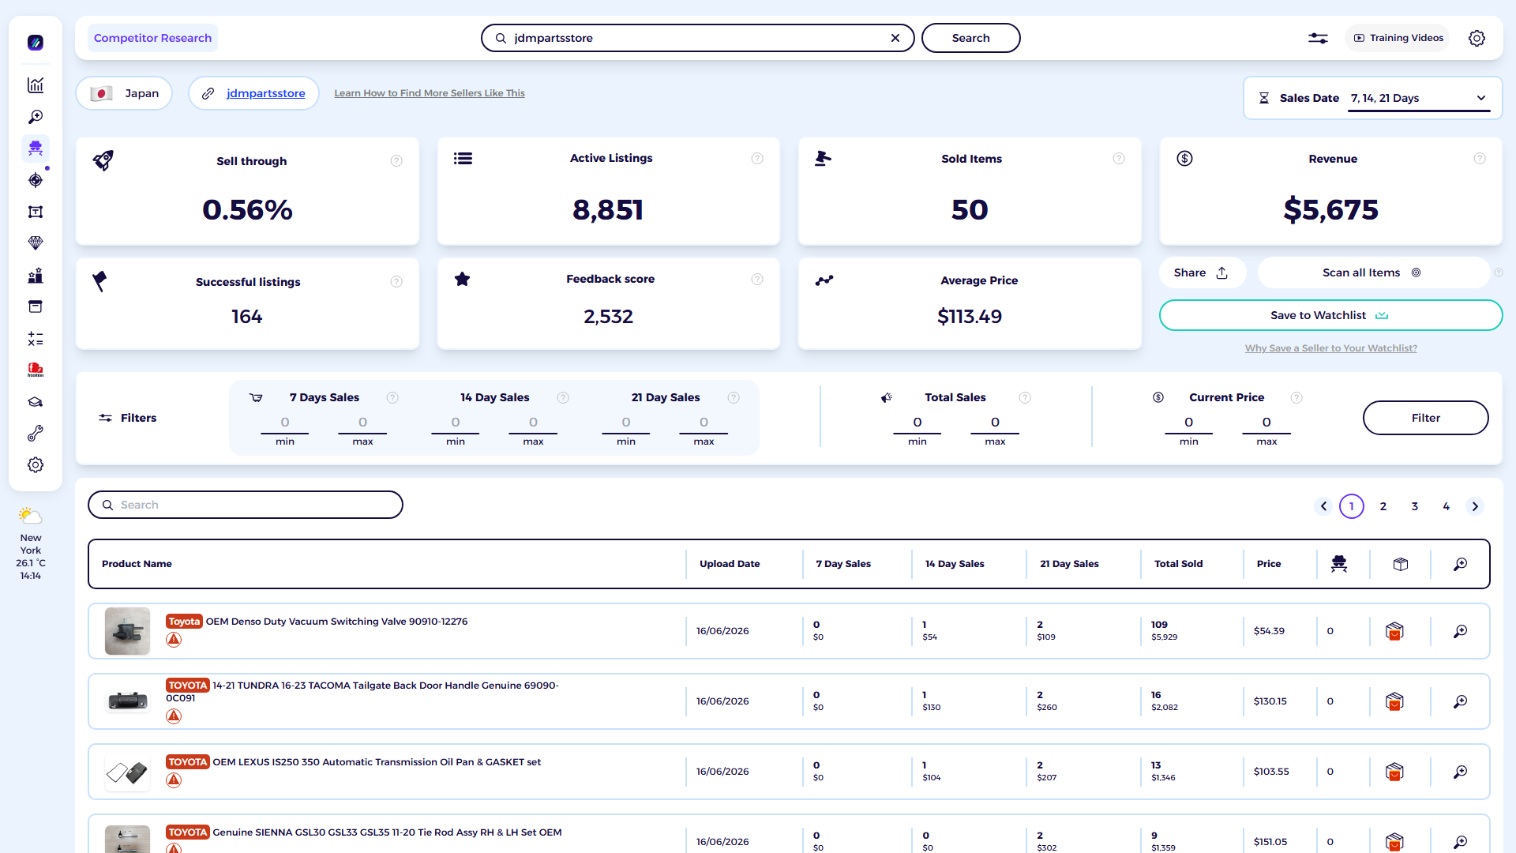Click help icon on Revenue card
The image size is (1516, 853).
point(1480,159)
